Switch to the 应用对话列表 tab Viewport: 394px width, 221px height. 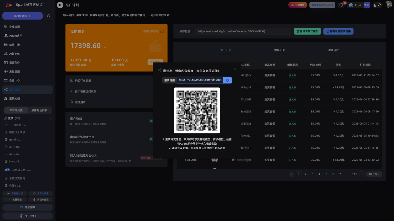click(x=39, y=110)
